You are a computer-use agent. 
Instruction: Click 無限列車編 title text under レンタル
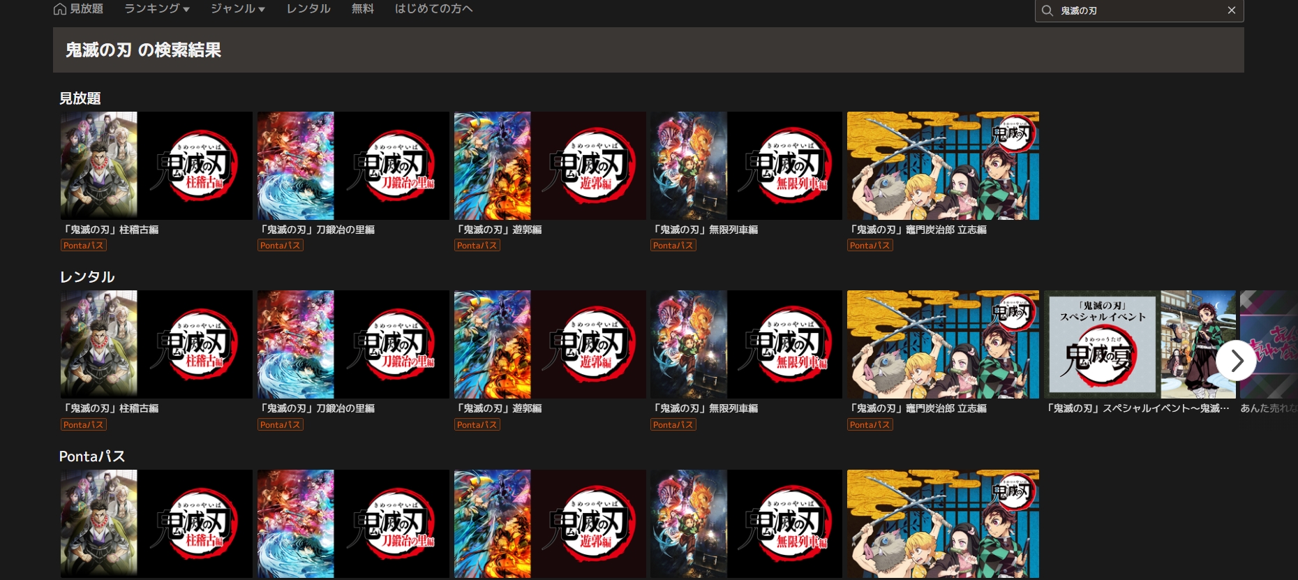click(x=705, y=408)
